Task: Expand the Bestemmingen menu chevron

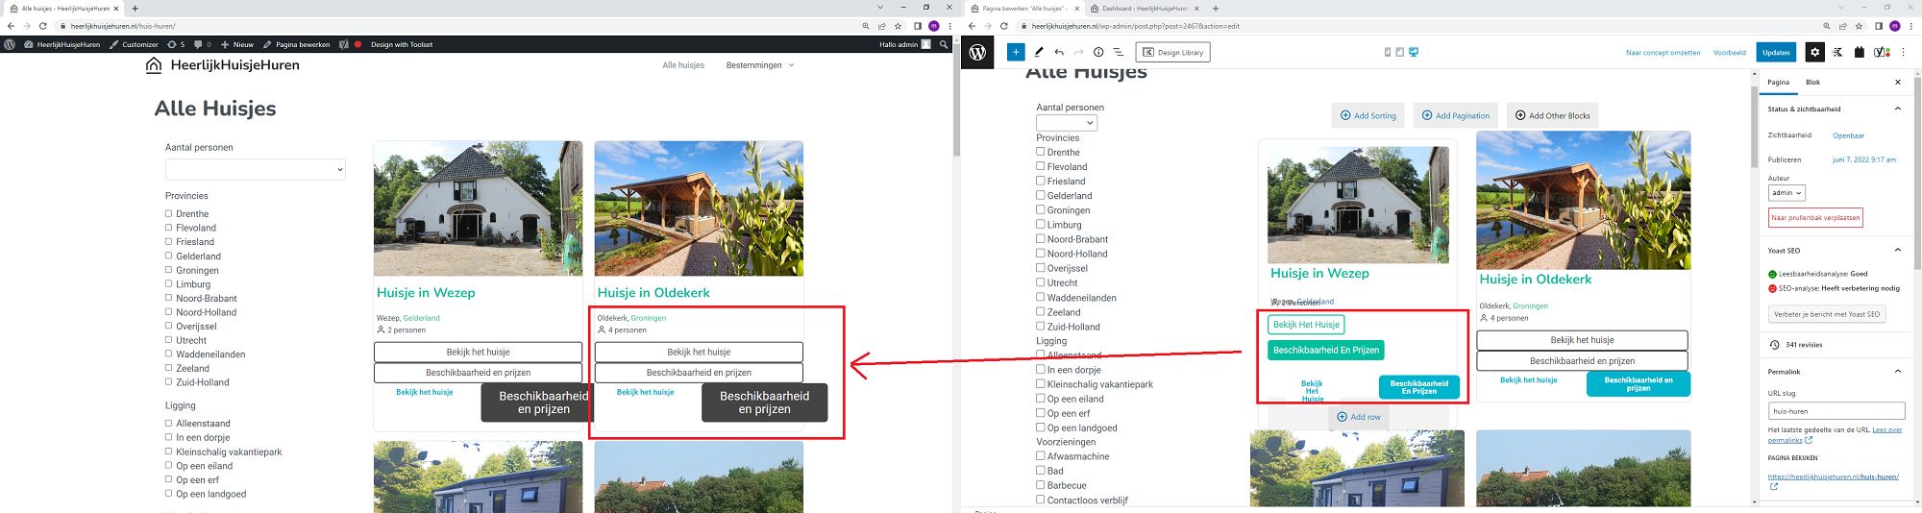Action: click(x=791, y=65)
